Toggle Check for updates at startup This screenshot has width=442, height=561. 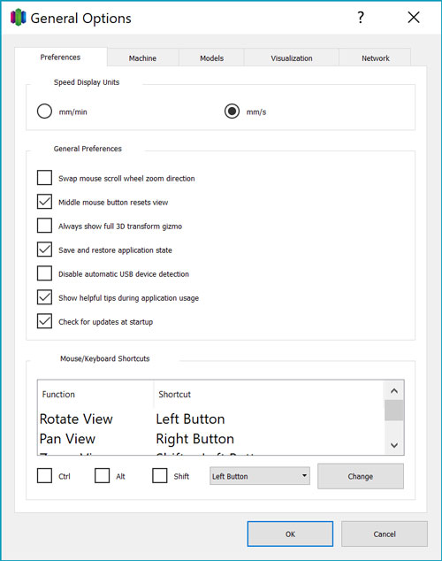(x=44, y=321)
